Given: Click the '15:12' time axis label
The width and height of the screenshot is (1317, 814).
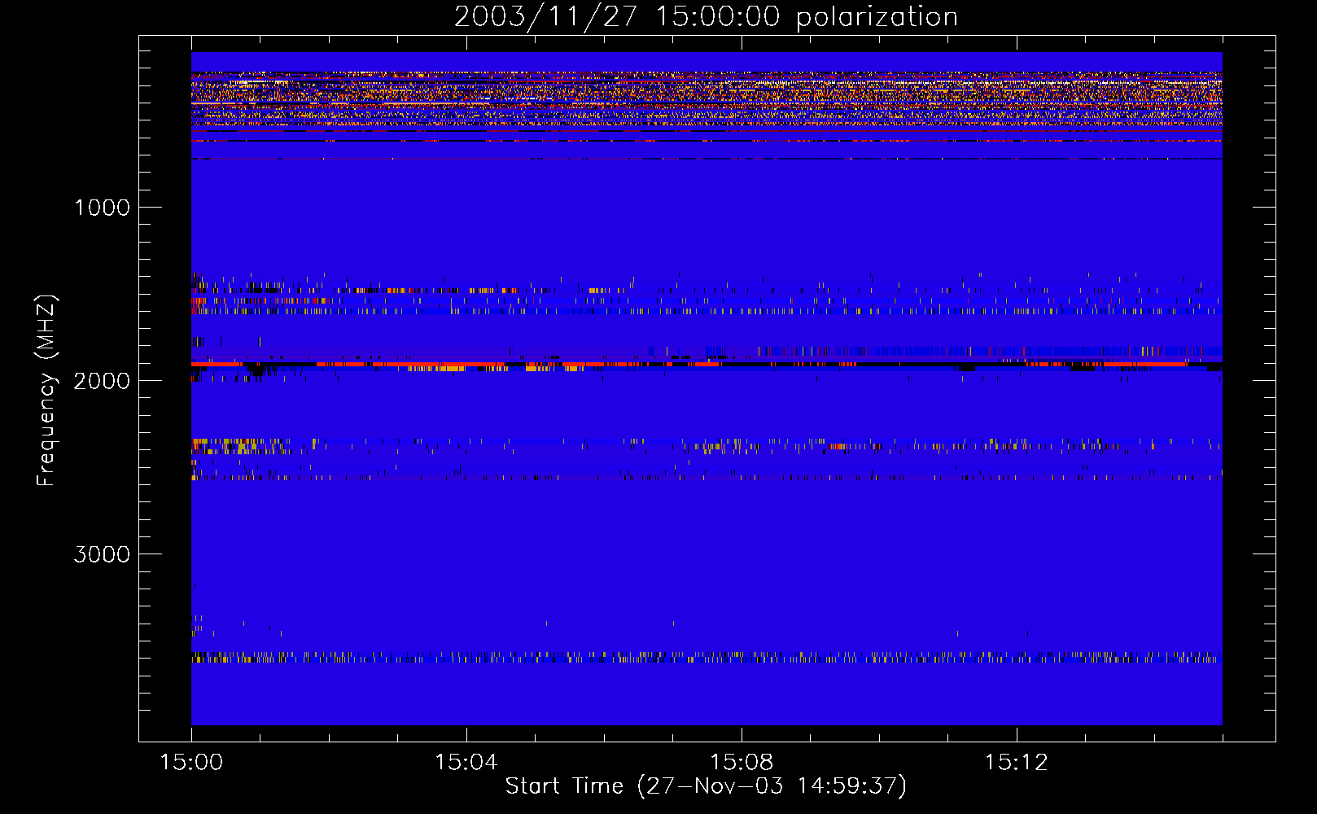Looking at the screenshot, I should (1016, 763).
